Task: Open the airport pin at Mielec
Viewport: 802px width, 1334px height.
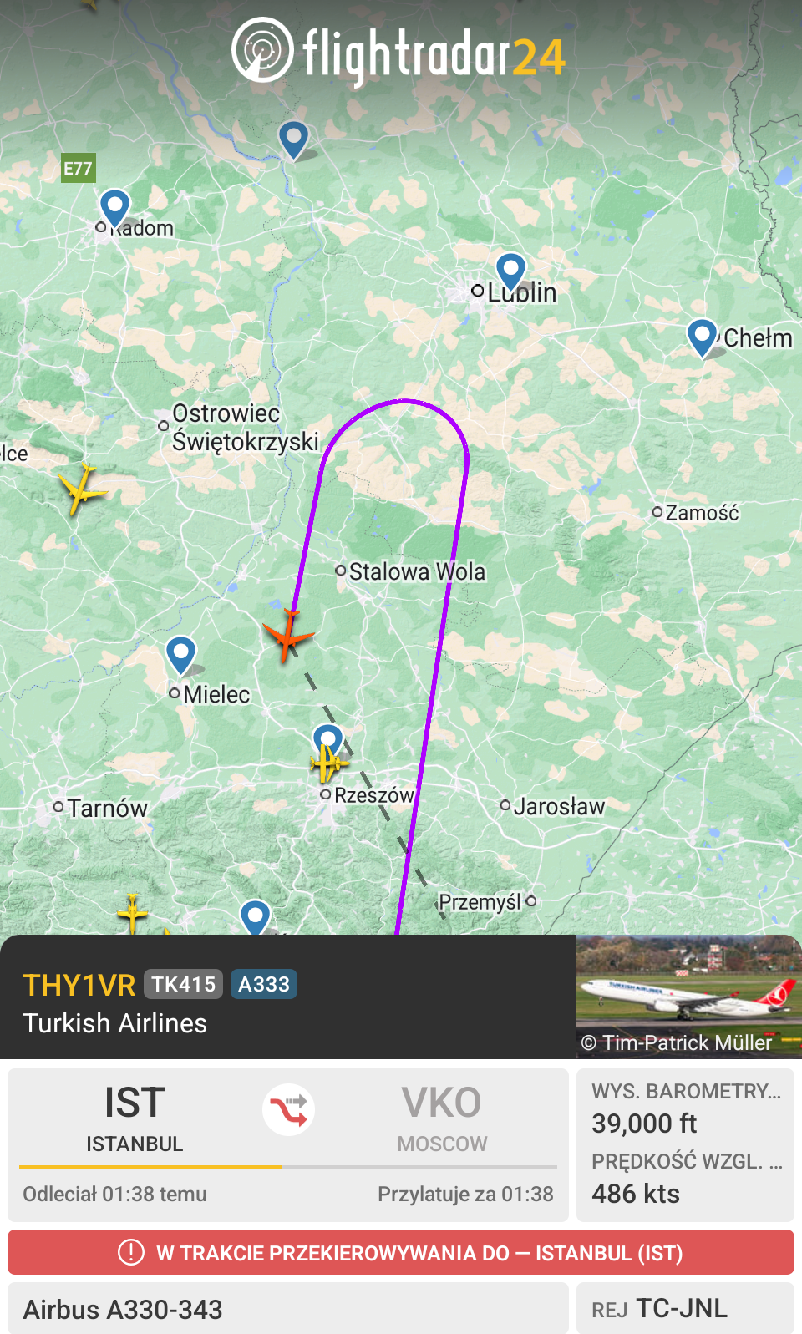Action: point(180,655)
